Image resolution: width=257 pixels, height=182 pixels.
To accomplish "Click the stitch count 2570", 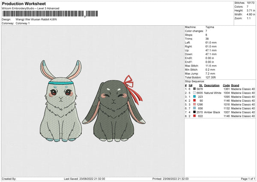I will click(x=200, y=112).
